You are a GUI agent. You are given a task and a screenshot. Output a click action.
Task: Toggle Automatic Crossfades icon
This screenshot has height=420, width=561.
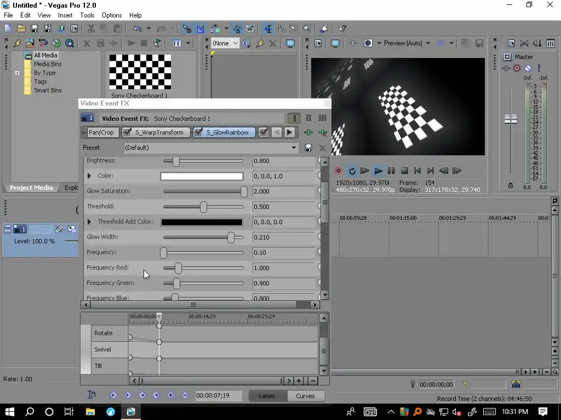click(201, 28)
